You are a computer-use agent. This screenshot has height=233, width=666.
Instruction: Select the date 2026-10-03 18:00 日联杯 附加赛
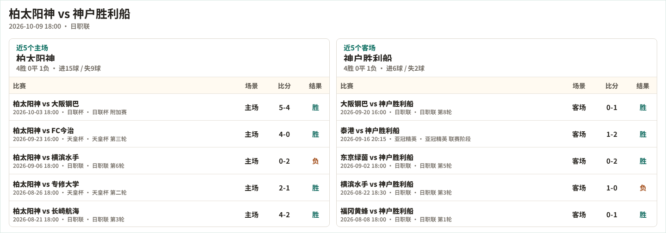click(70, 112)
